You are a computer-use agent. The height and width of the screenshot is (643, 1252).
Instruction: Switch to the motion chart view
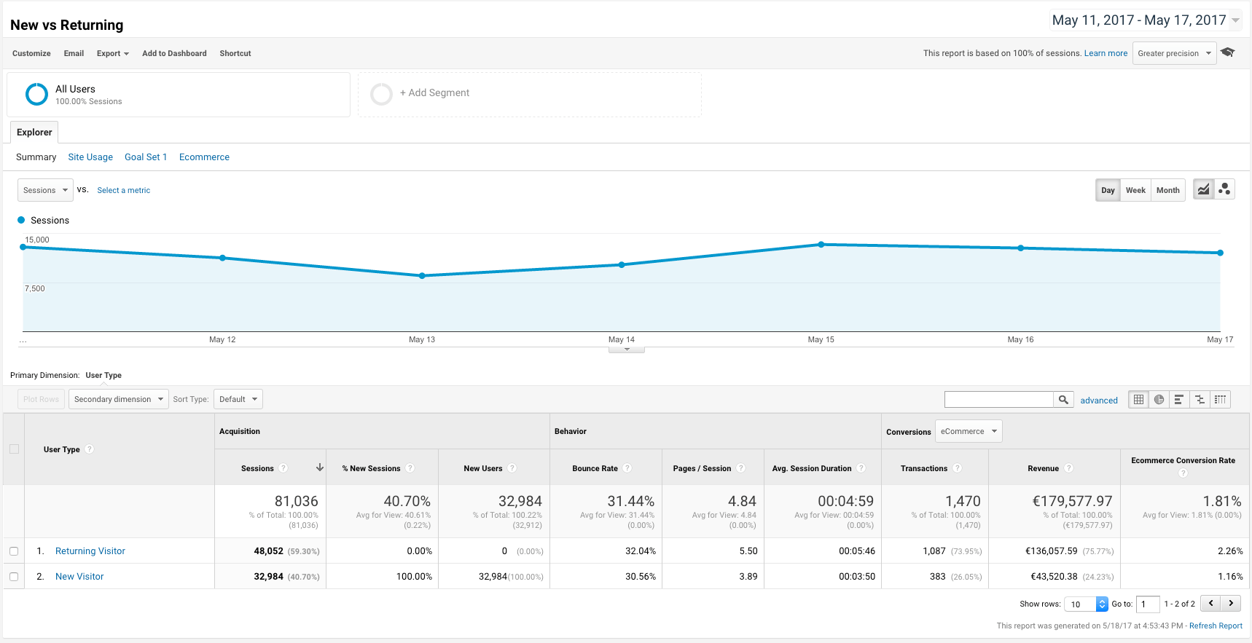[1224, 189]
